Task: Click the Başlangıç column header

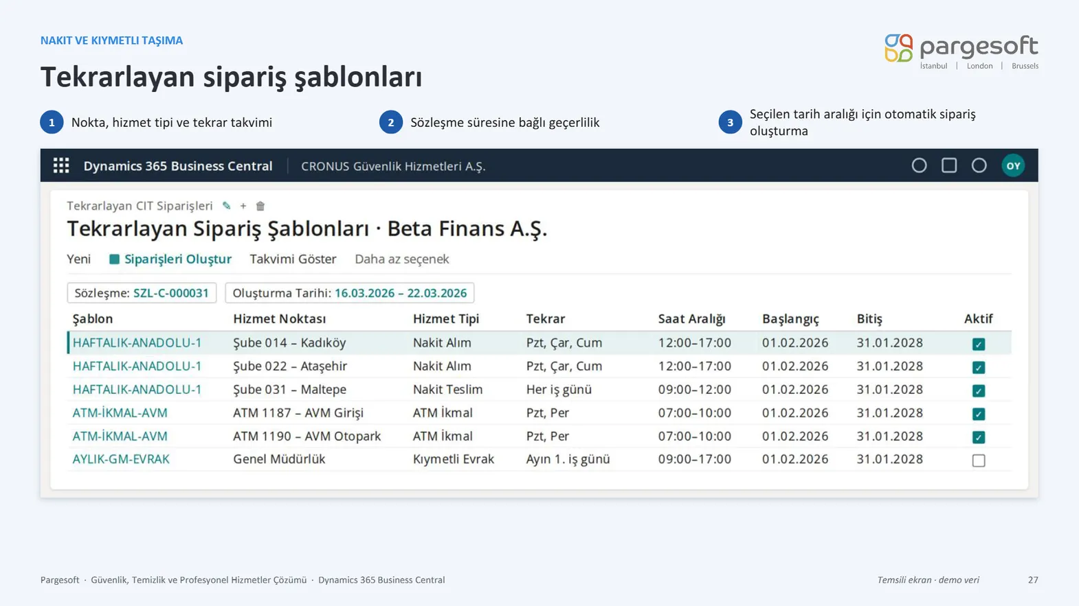Action: 790,318
